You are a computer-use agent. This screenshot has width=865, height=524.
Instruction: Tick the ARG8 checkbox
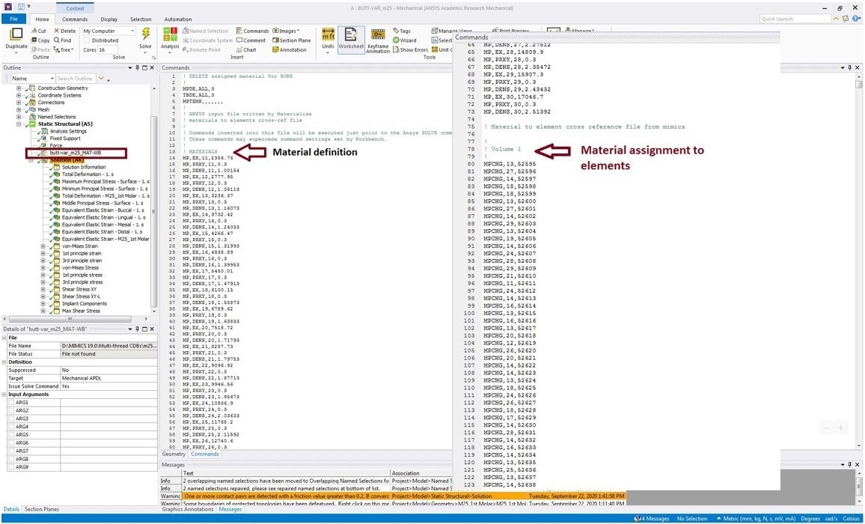[11, 460]
